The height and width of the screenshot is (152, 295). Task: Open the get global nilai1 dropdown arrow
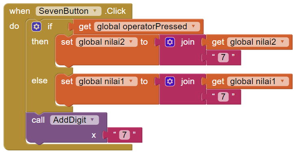pos(282,81)
